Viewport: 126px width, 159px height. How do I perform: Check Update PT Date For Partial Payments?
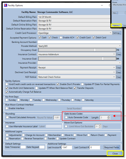[x=82, y=84]
